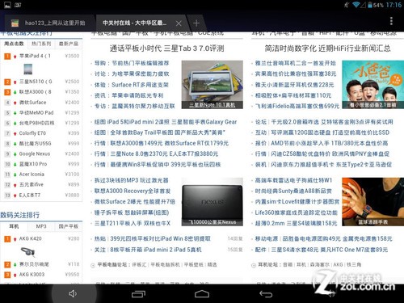
Task: Open link 高端车载雷达电子狗威仕特W1
Action: coord(293,180)
